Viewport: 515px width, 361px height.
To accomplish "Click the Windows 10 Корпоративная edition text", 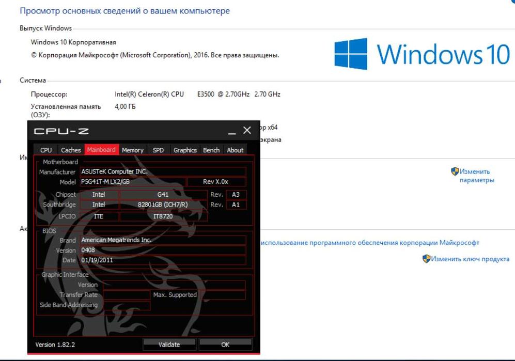I will 73,42.
